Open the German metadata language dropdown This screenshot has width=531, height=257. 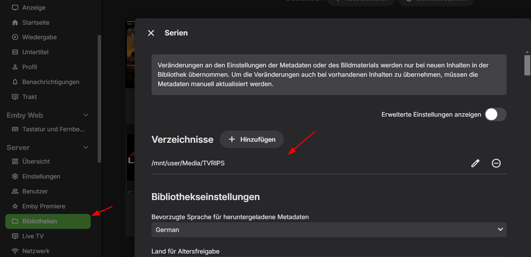(x=329, y=229)
